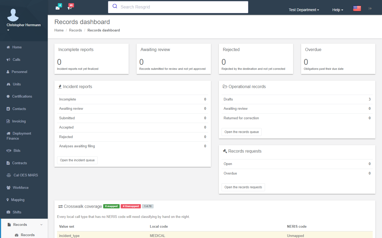Click the search magnifier icon

[x=115, y=6]
